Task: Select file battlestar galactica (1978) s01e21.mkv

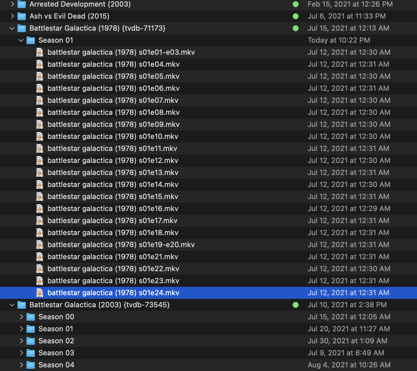Action: [x=113, y=256]
